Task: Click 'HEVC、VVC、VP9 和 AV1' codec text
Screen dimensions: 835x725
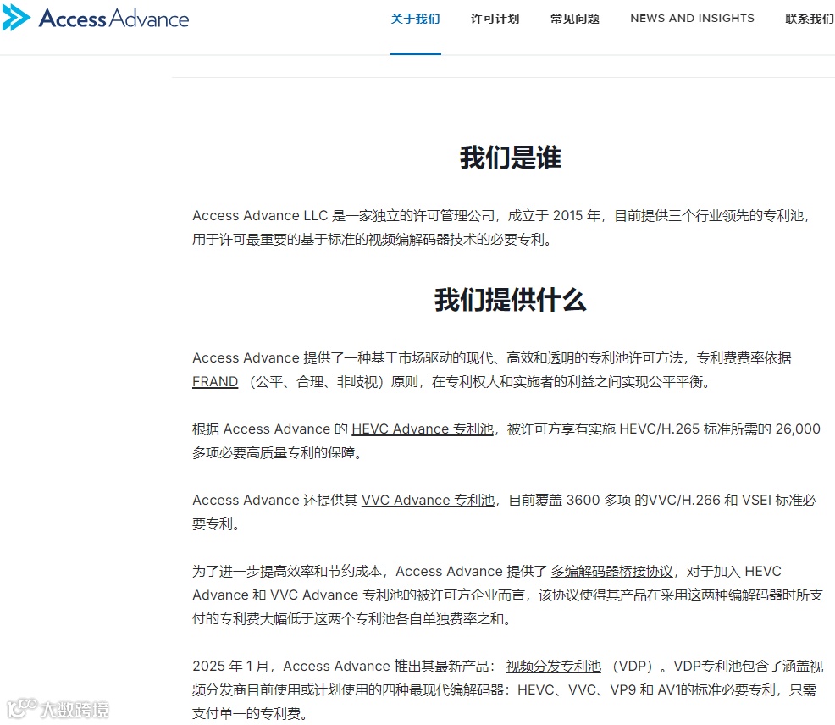Action: [x=599, y=689]
